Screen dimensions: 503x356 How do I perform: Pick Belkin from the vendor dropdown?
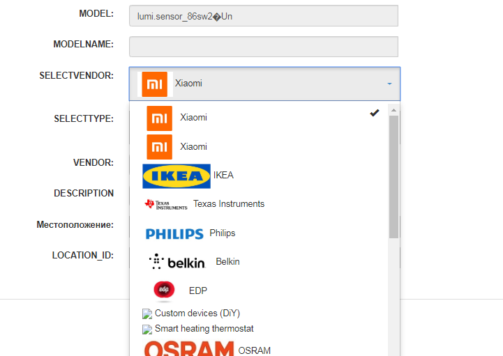pos(227,261)
